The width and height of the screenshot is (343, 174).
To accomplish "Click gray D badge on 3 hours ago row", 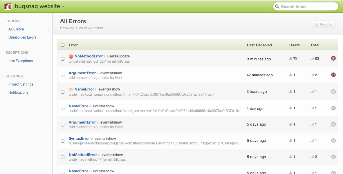I will pos(333,92).
